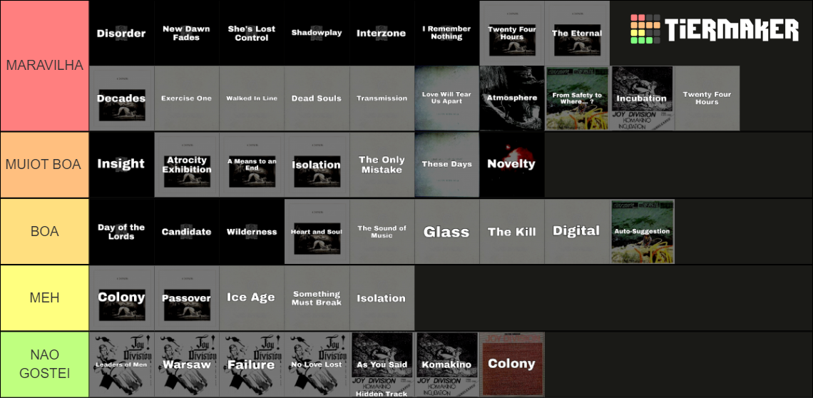Select the Atrocity Exhibition tile
Image resolution: width=813 pixels, height=398 pixels.
[x=187, y=165]
